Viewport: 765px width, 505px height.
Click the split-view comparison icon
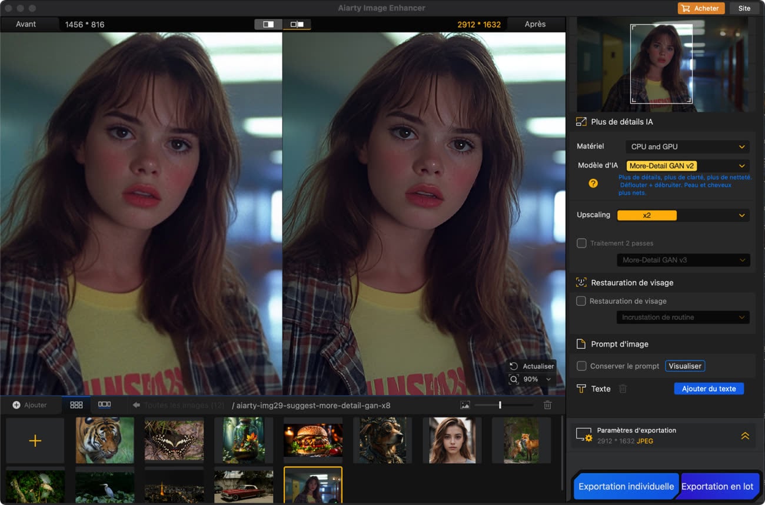point(268,24)
